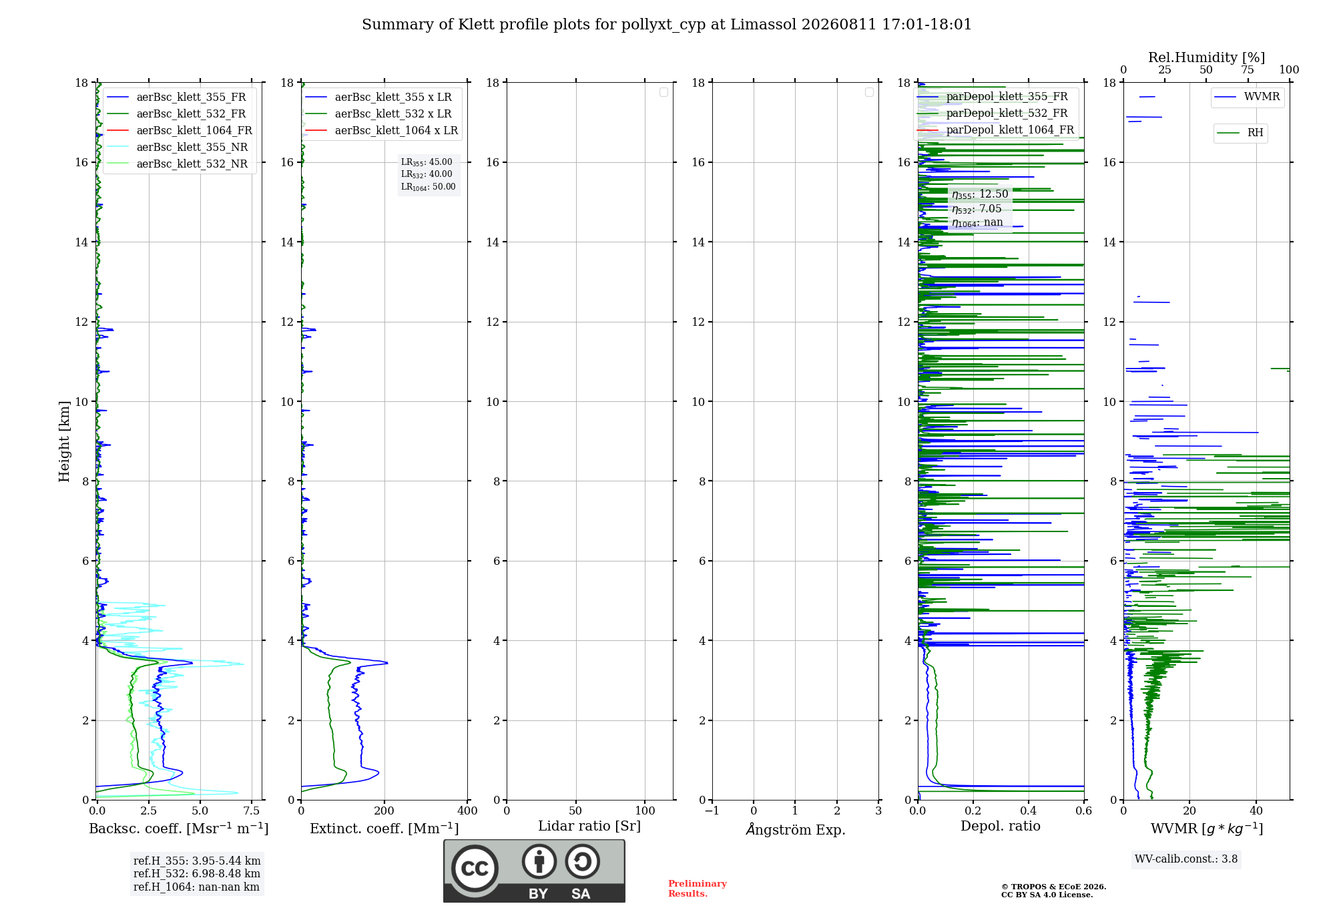Select legend entry aerBsc_klett_532_NR
This screenshot has width=1335, height=908.
tap(192, 164)
